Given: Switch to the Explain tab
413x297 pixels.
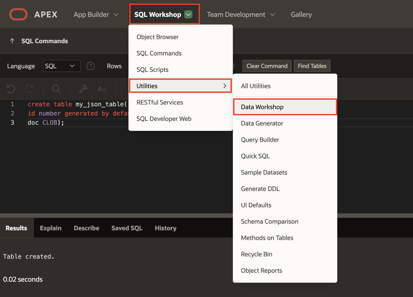Looking at the screenshot, I should click(x=50, y=228).
